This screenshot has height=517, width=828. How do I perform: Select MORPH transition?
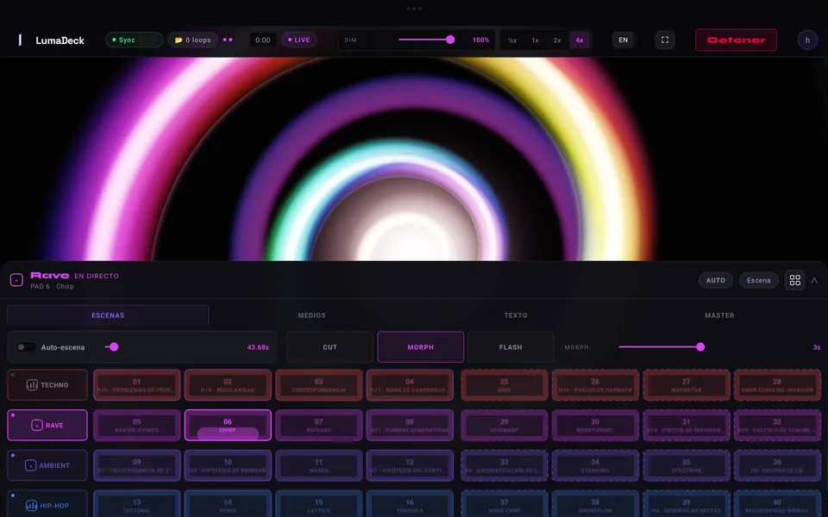tap(420, 347)
